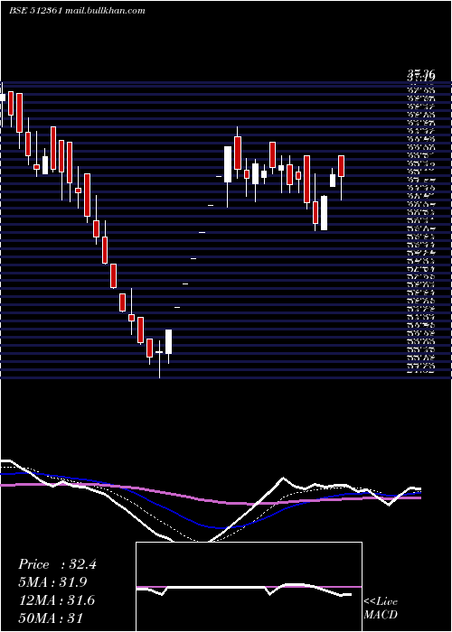Click the 'Price : 32.4' value
The width and height of the screenshot is (452, 632).
(x=57, y=564)
